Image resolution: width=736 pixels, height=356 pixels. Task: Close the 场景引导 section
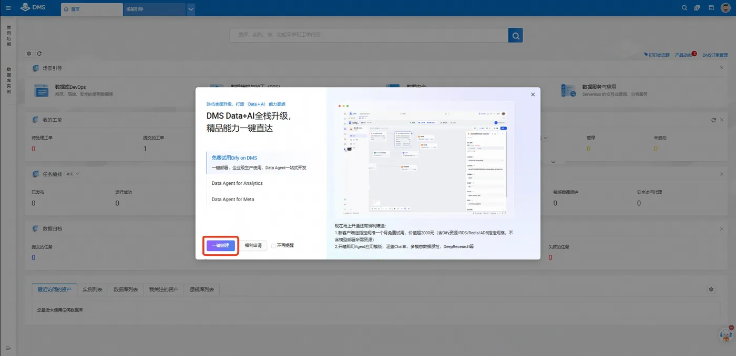point(722,68)
